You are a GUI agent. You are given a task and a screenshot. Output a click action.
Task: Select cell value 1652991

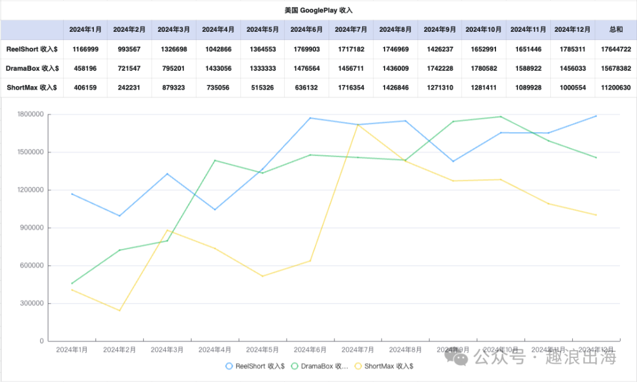[484, 49]
